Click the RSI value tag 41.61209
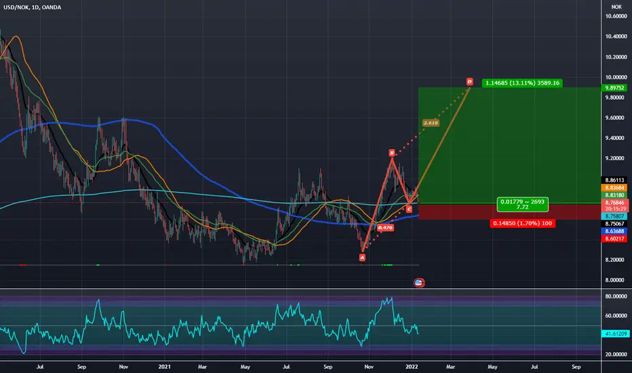 point(614,334)
